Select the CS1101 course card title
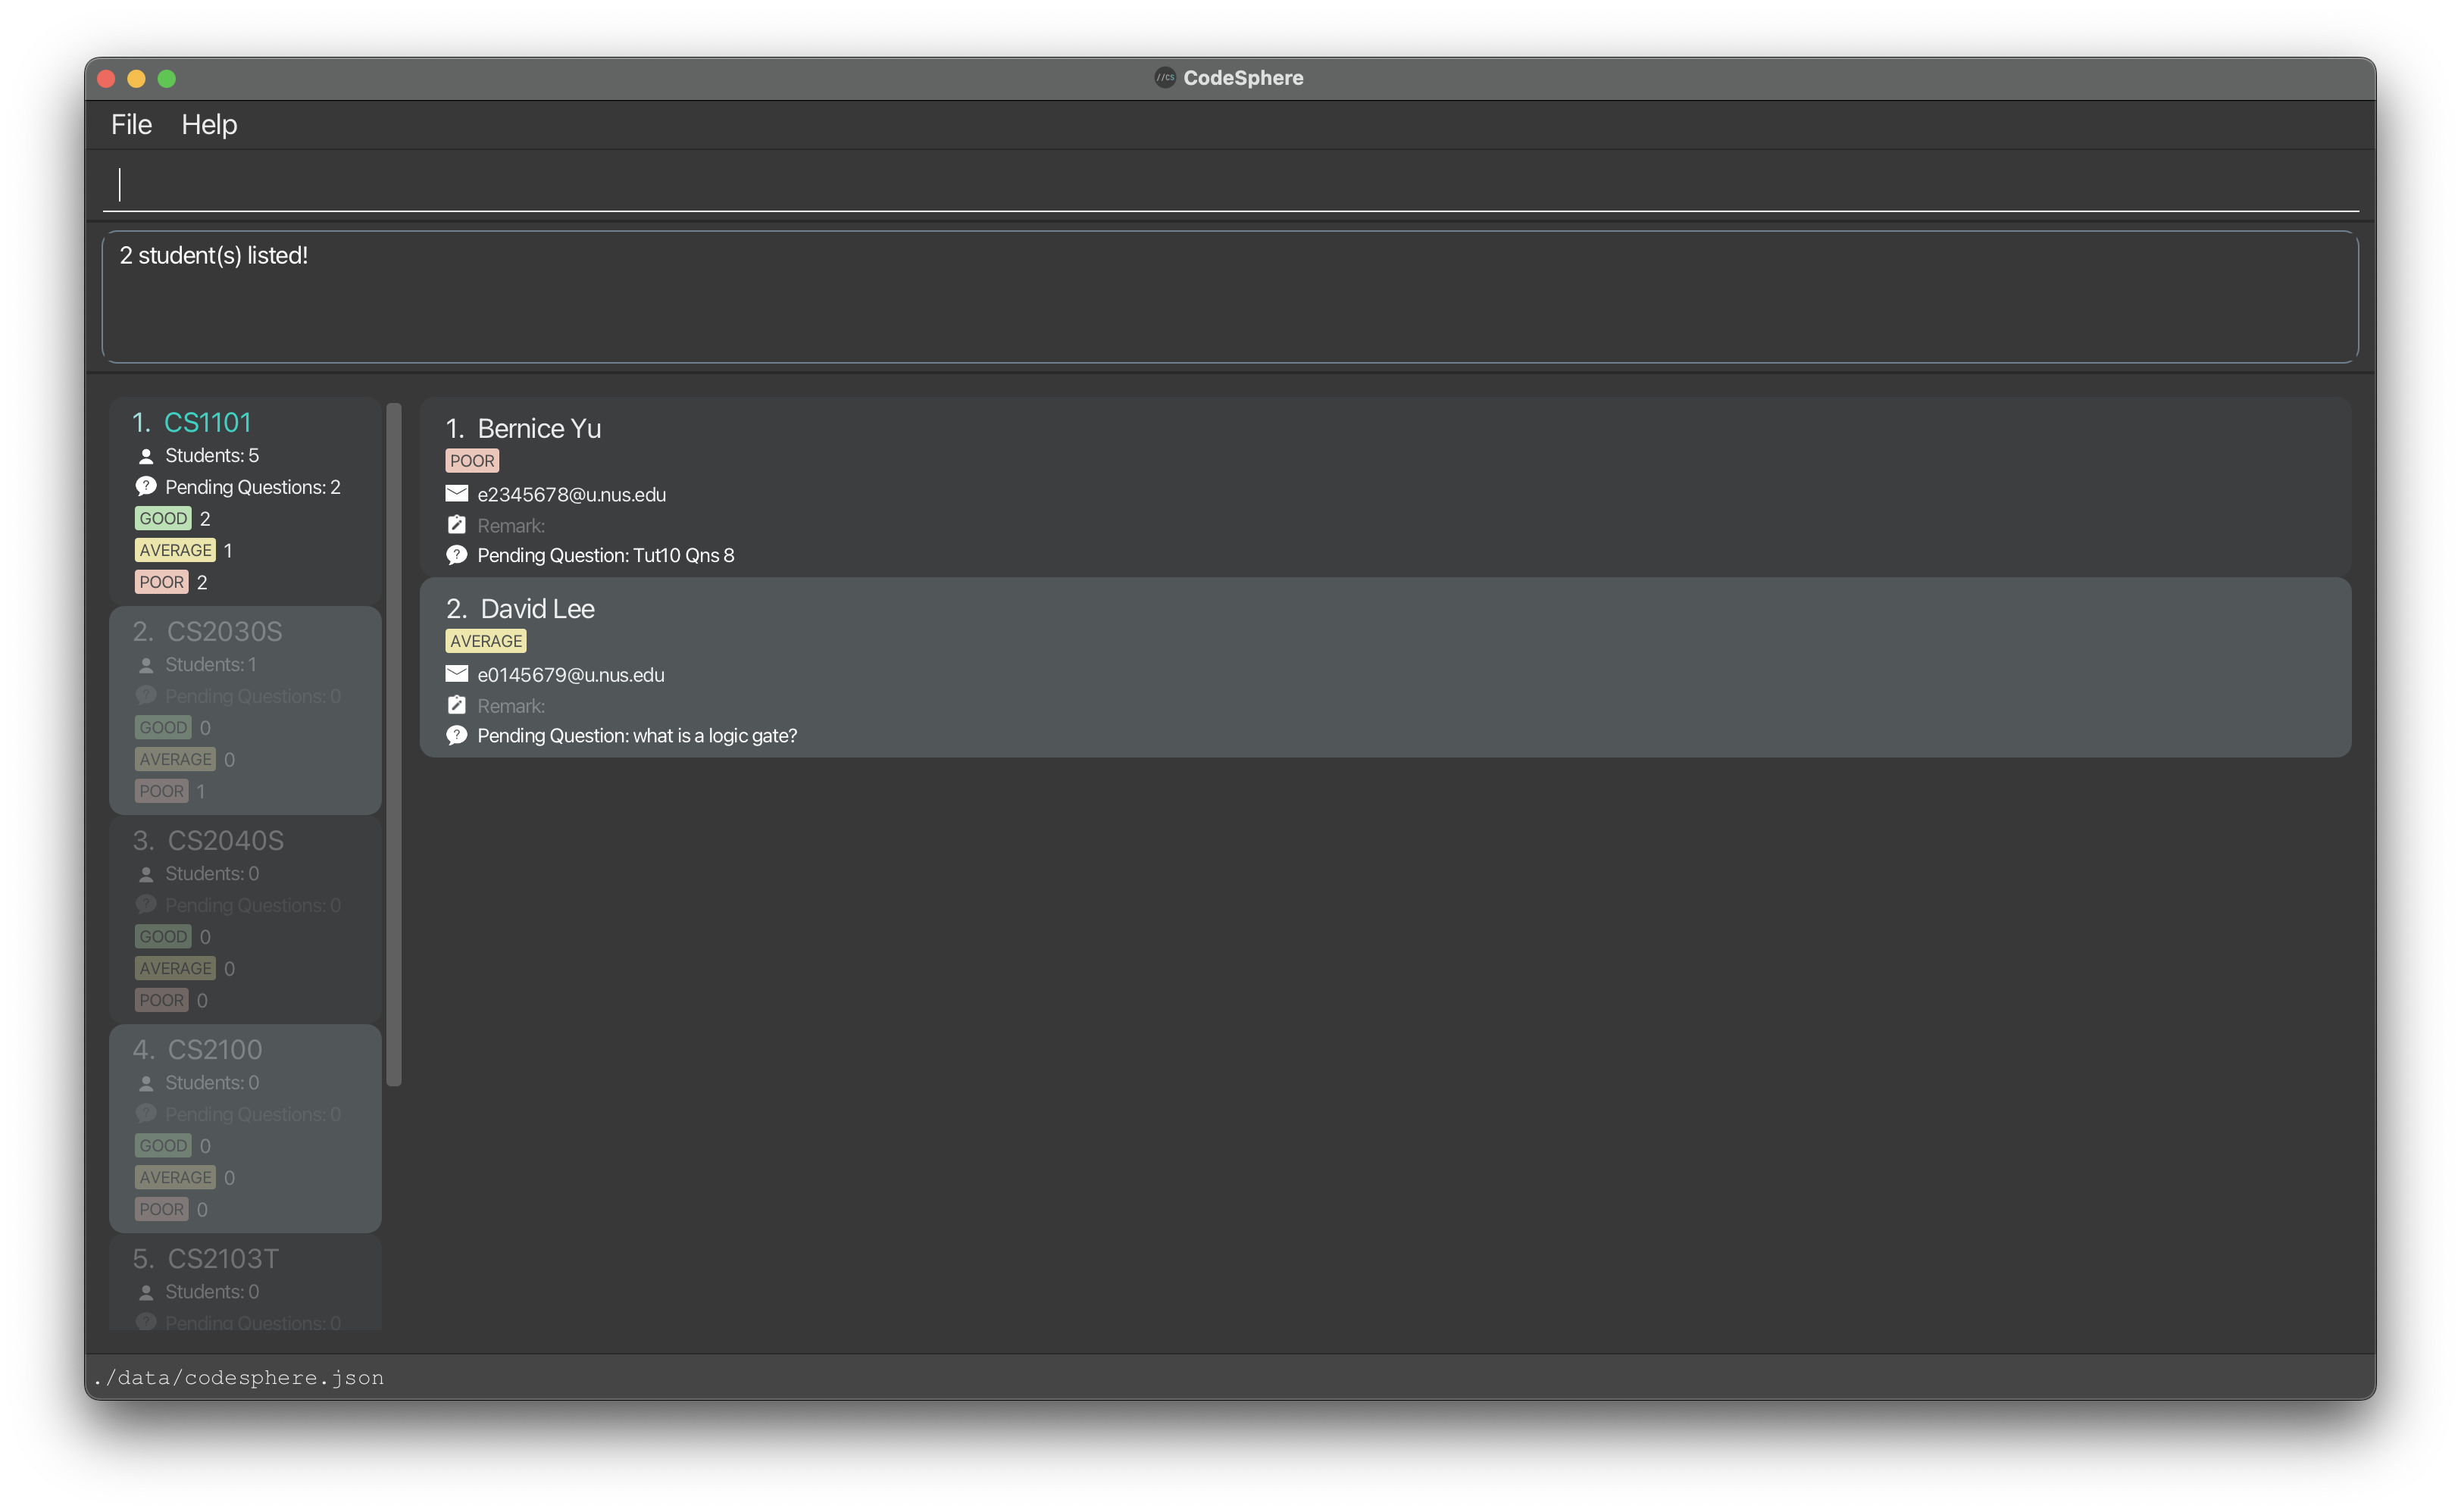The height and width of the screenshot is (1512, 2461). (x=207, y=422)
